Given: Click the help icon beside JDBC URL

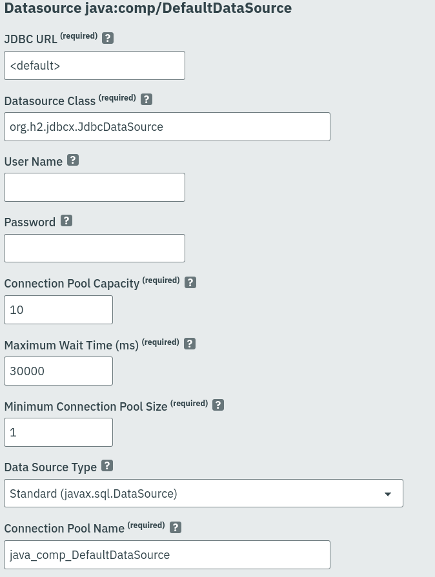Looking at the screenshot, I should pos(108,38).
